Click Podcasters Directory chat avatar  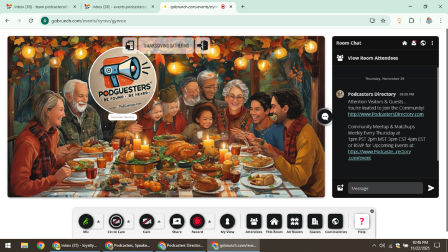[340, 95]
